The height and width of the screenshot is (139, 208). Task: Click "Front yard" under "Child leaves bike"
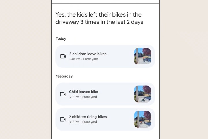[x=90, y=97]
